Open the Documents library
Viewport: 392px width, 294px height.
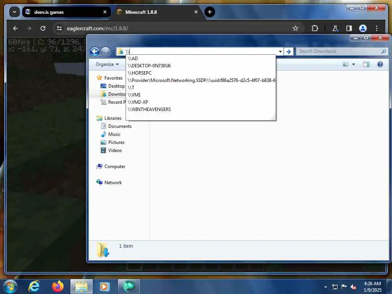click(x=120, y=126)
